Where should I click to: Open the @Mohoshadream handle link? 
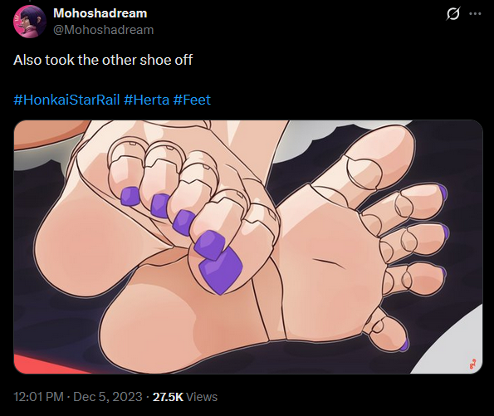(x=103, y=30)
